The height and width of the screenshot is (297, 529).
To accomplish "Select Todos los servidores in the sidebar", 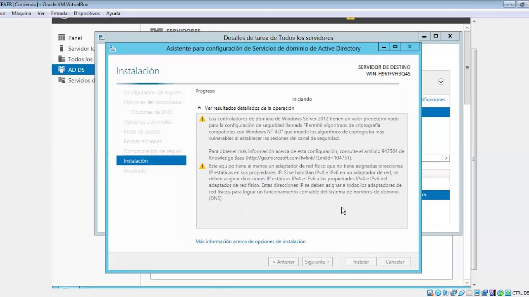I will [x=80, y=59].
